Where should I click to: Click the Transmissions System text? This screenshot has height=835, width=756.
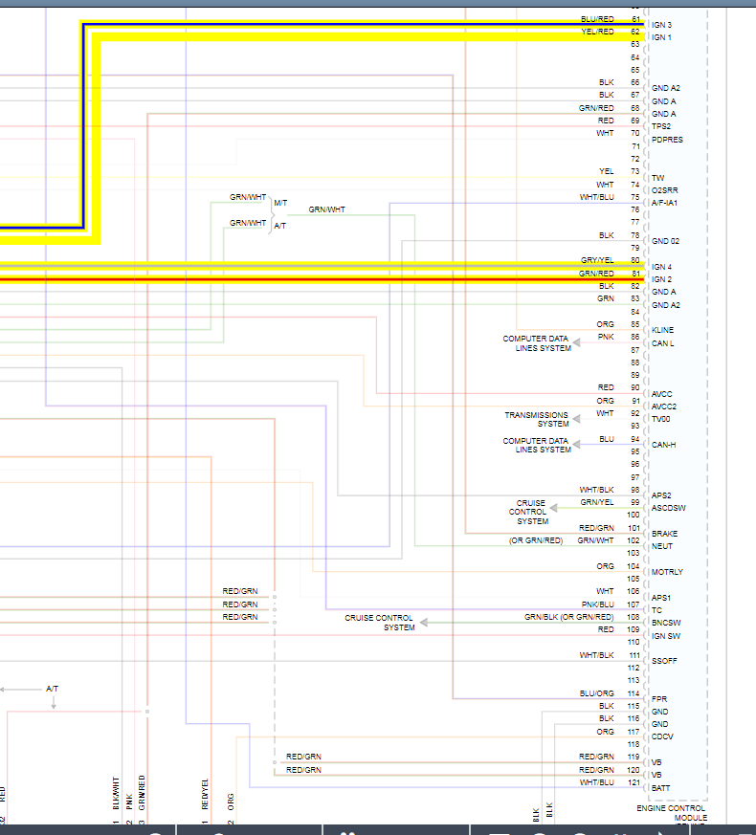[x=537, y=419]
